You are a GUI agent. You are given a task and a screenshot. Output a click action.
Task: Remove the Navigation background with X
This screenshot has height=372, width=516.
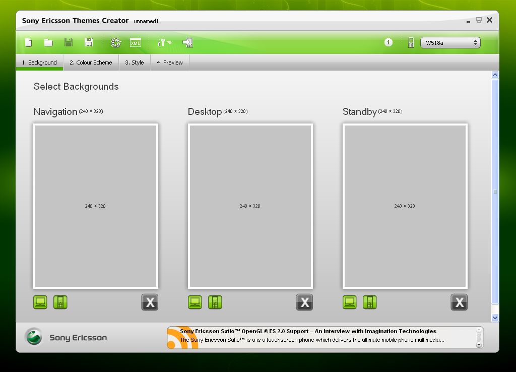point(150,302)
